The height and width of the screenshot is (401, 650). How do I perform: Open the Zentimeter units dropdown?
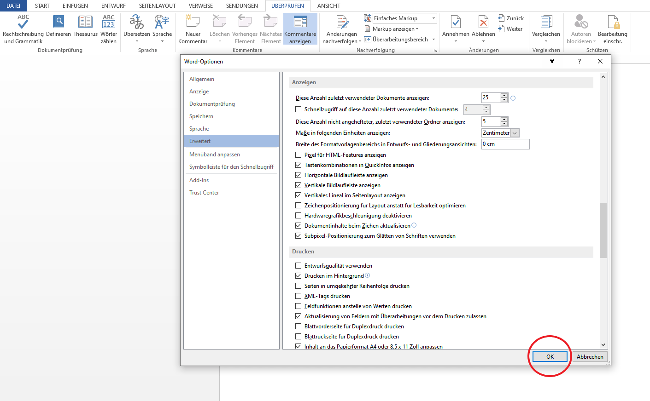coord(515,133)
